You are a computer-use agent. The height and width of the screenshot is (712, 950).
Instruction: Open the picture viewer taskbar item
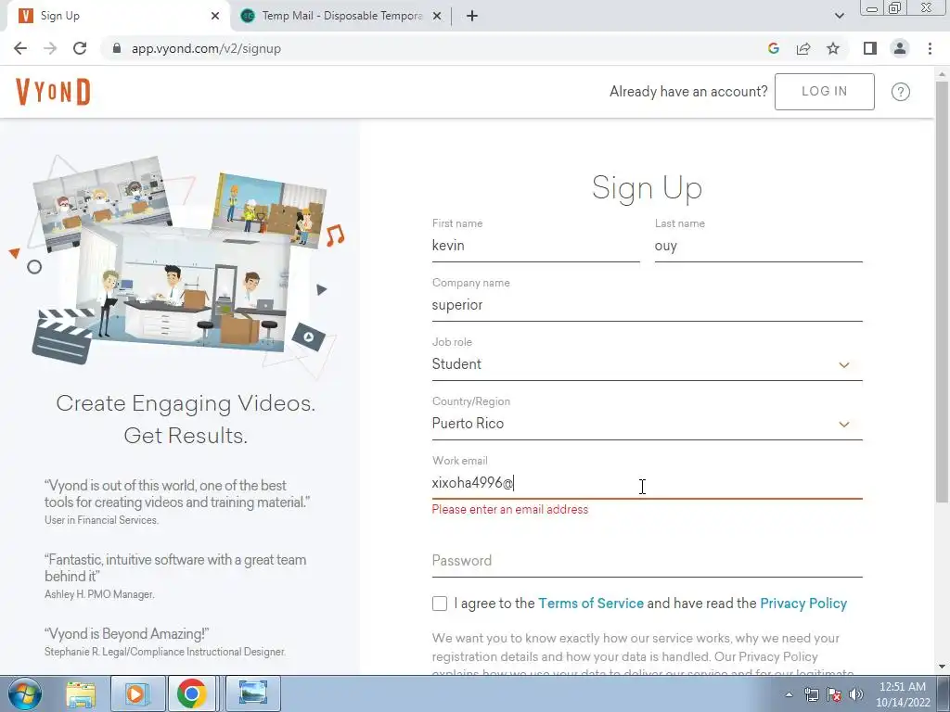[x=252, y=693]
